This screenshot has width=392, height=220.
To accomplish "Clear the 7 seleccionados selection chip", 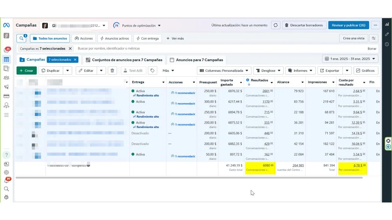I will coord(75,60).
